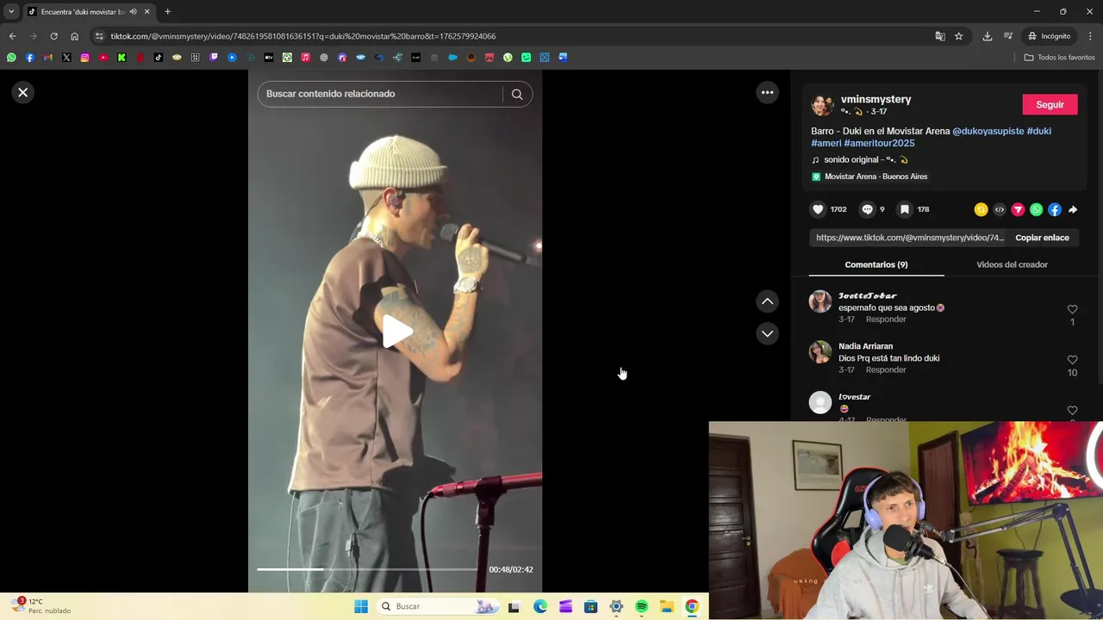Like the video with the heart icon

point(818,209)
